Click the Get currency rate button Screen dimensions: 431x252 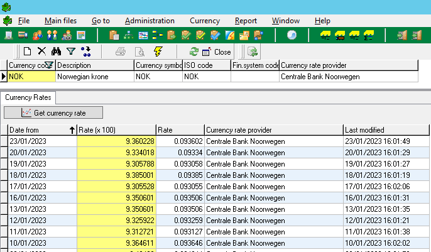(x=53, y=112)
